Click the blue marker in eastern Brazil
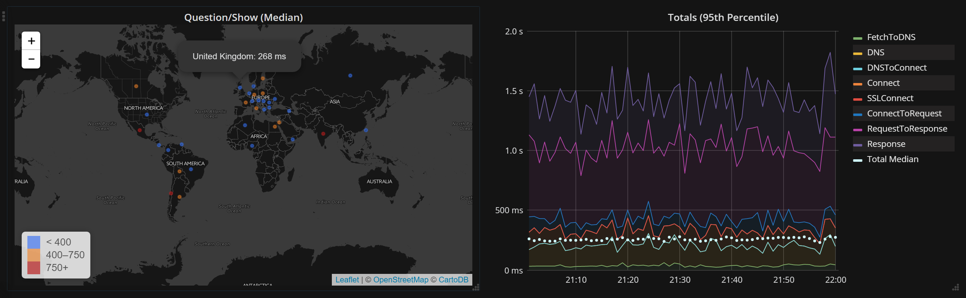Viewport: 966px width, 298px height. [191, 169]
